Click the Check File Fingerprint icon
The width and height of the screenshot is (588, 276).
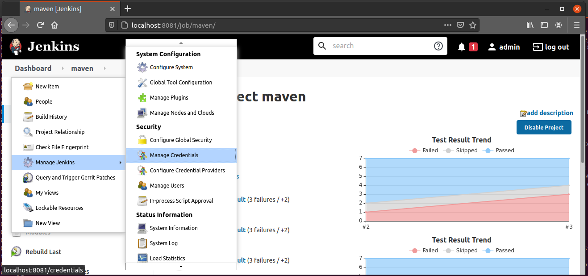point(28,147)
